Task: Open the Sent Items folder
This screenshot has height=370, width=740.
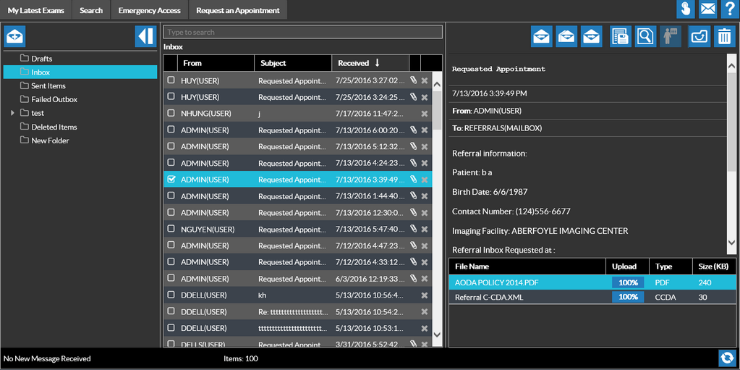Action: click(48, 85)
